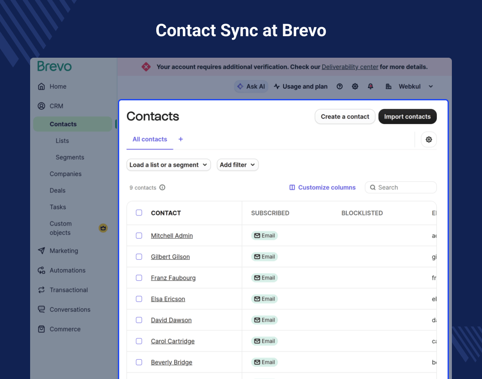This screenshot has height=379, width=482.
Task: Click Create a contact button
Action: coord(345,117)
